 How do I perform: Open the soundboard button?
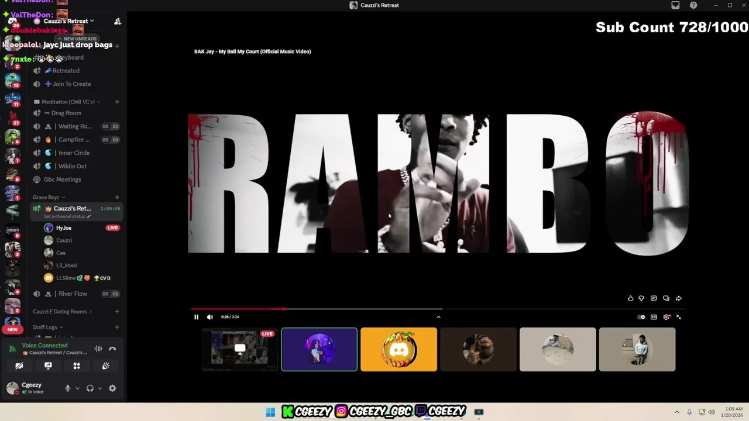coord(105,366)
